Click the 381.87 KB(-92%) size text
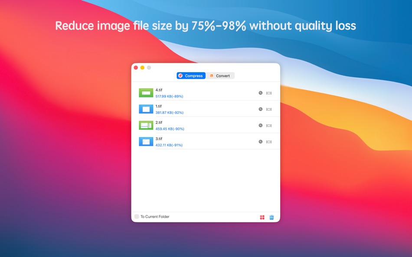 [x=169, y=112]
